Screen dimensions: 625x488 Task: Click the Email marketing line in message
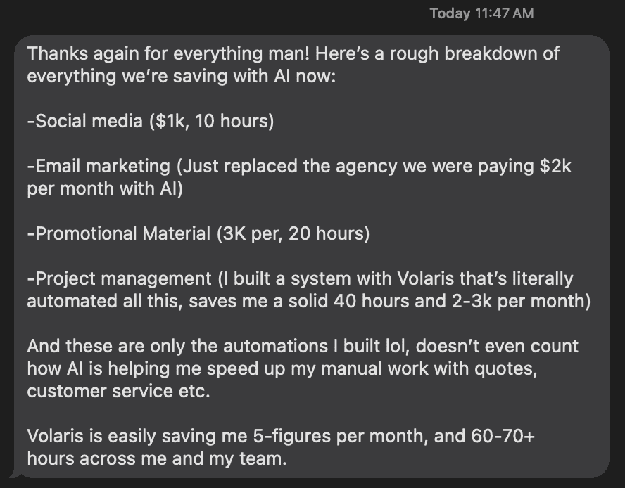299,166
